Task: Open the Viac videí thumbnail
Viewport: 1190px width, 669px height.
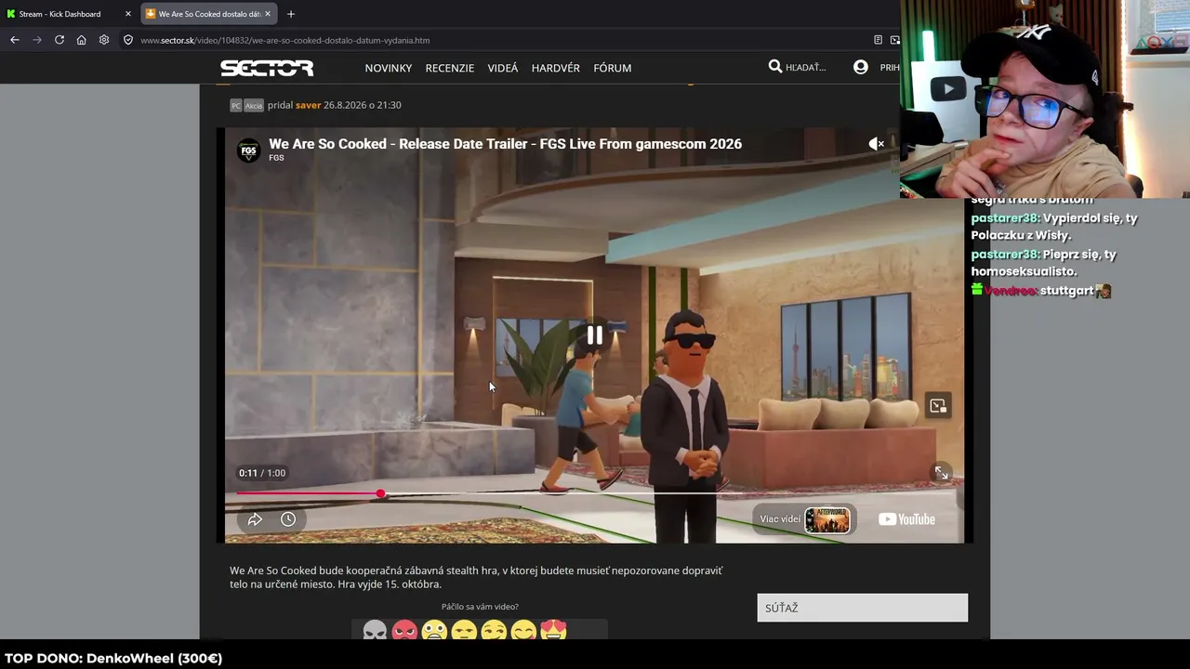Action: 826,519
